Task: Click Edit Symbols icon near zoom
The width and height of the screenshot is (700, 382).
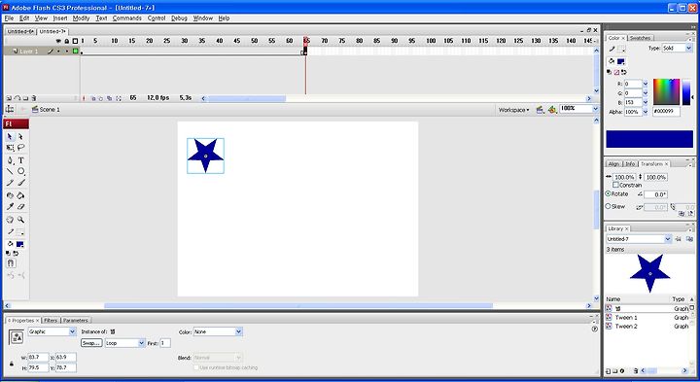Action: pos(552,110)
